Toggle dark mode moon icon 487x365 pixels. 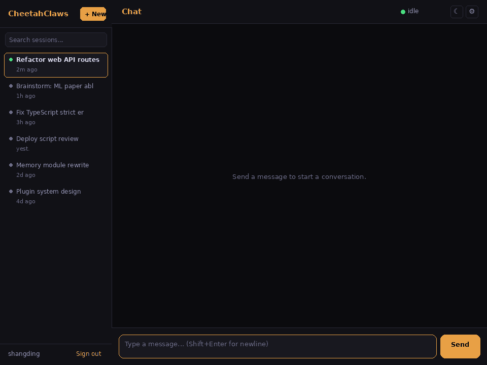pos(457,12)
